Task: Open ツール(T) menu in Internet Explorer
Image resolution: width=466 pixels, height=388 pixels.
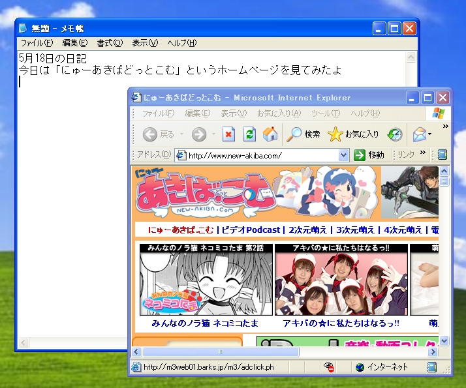Action: coord(326,113)
